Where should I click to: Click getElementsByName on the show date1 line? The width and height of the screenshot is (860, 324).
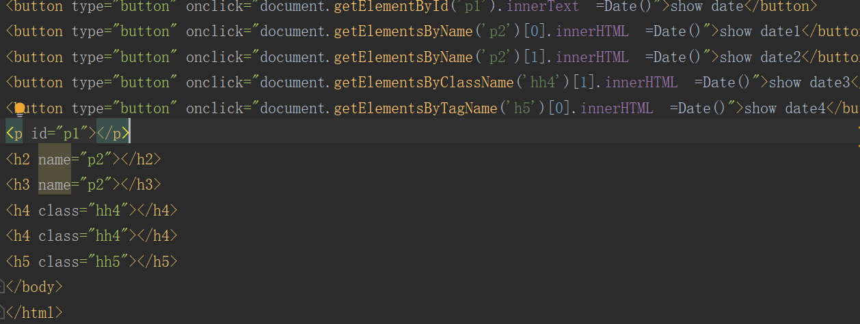[403, 31]
